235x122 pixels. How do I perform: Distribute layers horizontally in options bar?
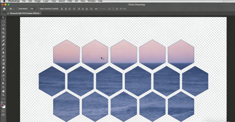coord(91,9)
